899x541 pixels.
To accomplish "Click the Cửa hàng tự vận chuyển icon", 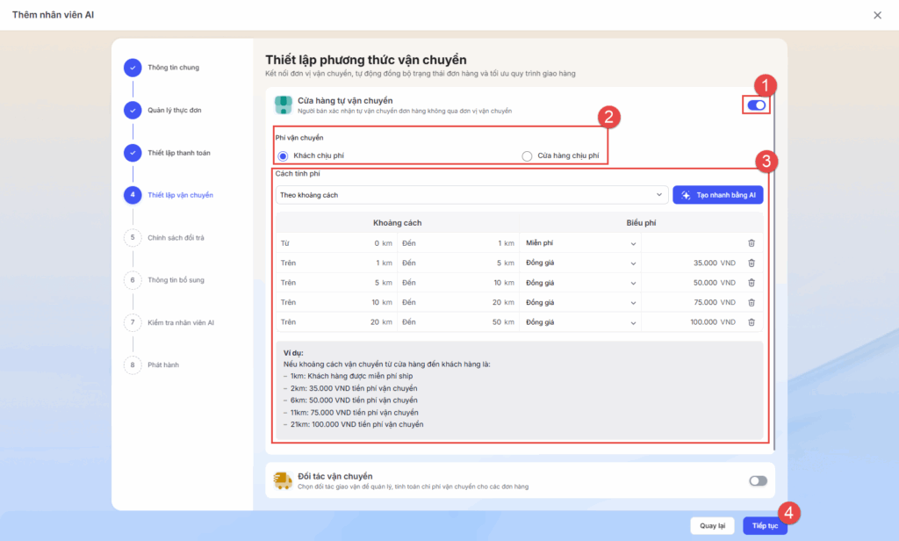I will 283,105.
